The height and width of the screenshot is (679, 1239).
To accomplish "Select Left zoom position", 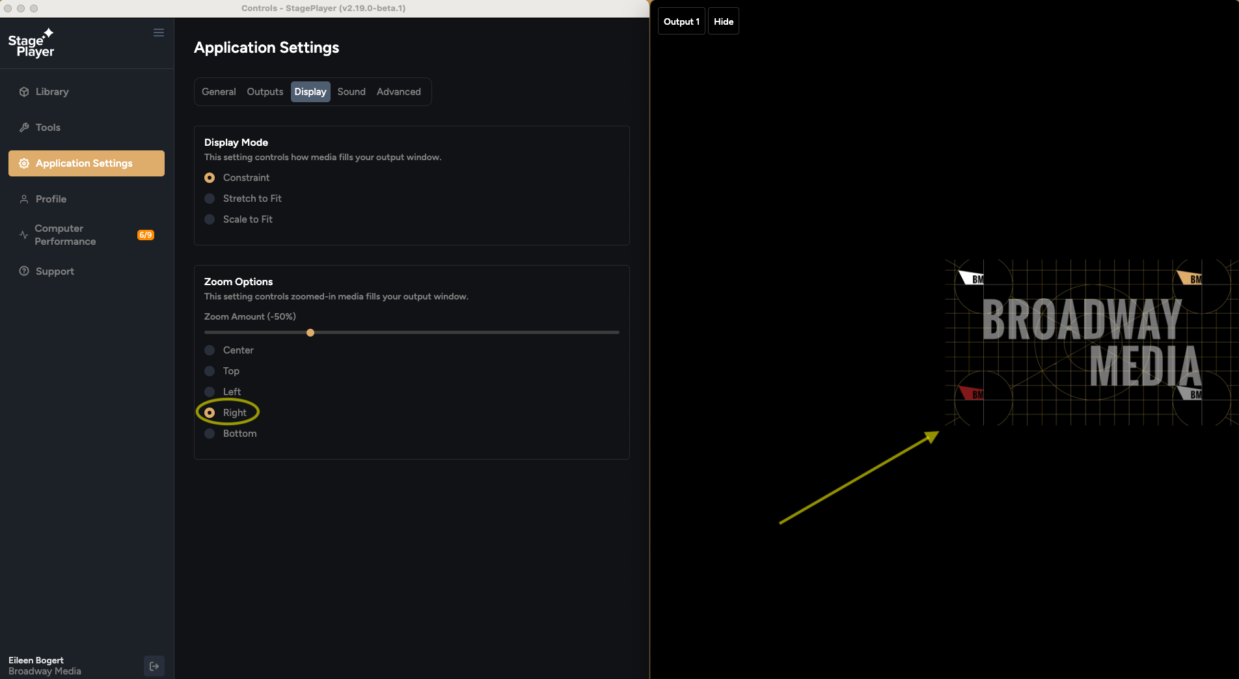I will (x=210, y=392).
